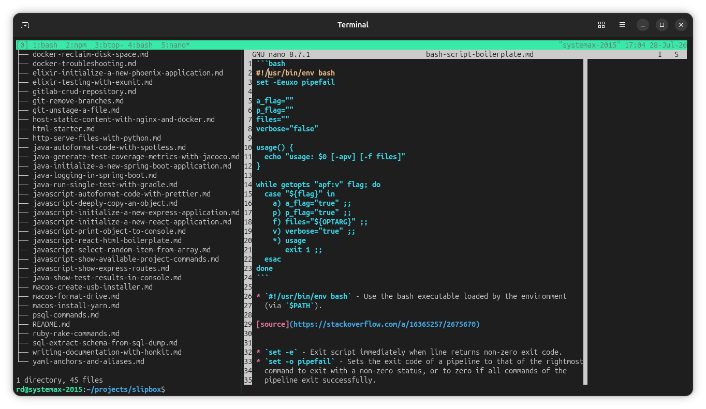Click the nano vertical scrollbar
Image resolution: width=706 pixels, height=409 pixels.
click(585, 222)
